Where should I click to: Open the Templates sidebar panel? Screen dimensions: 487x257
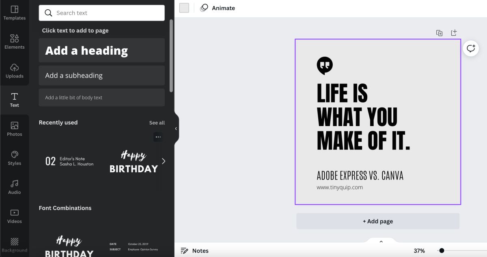14,13
